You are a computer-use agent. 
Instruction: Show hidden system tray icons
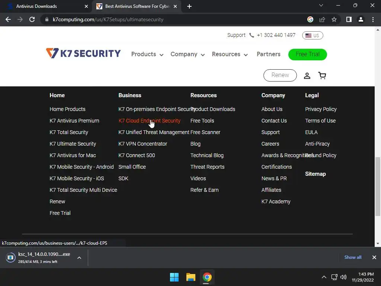(x=324, y=277)
